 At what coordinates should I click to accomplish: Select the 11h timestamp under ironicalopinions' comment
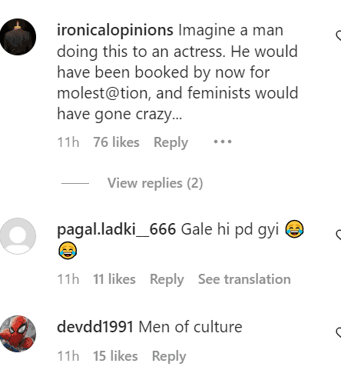[x=68, y=142]
